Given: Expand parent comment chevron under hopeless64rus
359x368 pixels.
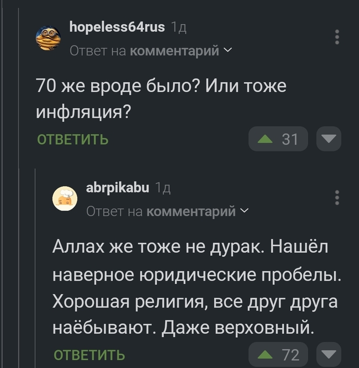Looking at the screenshot, I should (228, 51).
